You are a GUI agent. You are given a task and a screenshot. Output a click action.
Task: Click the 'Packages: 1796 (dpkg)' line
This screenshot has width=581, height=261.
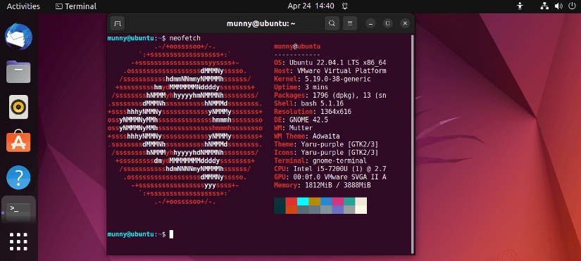[330, 95]
